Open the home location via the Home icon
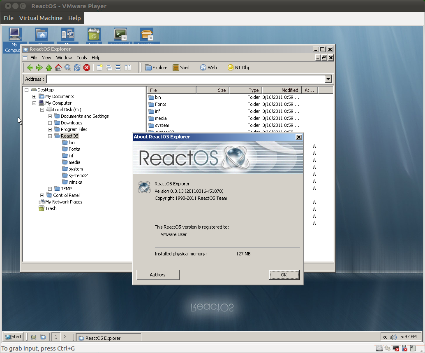Viewport: 425px width, 353px height. [58, 68]
